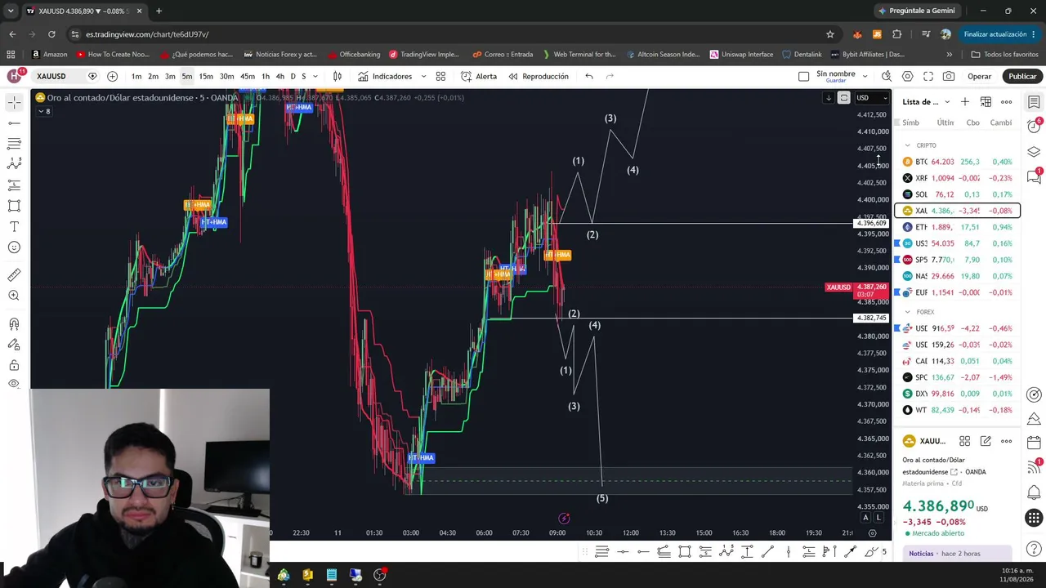Open the Indicadores dialog

(x=385, y=77)
